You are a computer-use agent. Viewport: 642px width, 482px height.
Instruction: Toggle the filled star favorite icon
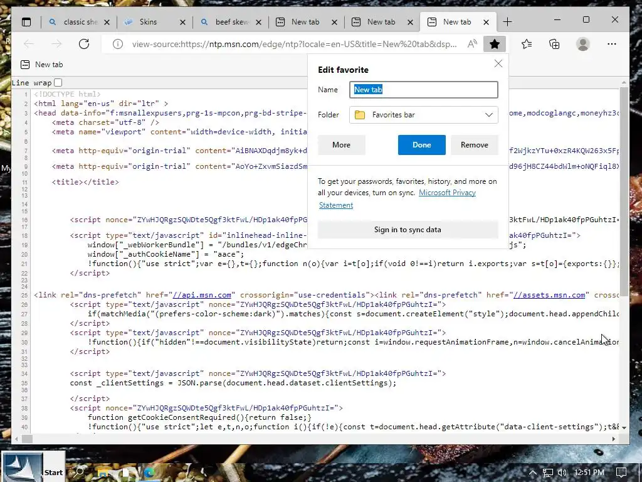tap(495, 44)
